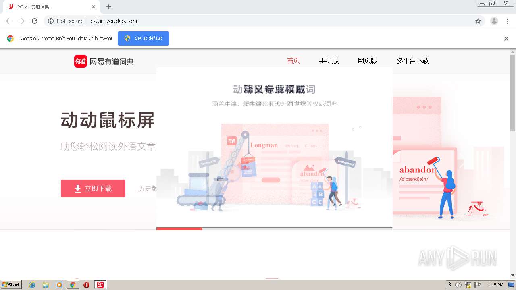Show hidden tray icons

(x=450, y=285)
